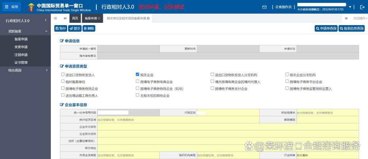Image resolution: width=368 pixels, height=159 pixels.
Task: Click the 行政区划 input field
Action: (228, 113)
